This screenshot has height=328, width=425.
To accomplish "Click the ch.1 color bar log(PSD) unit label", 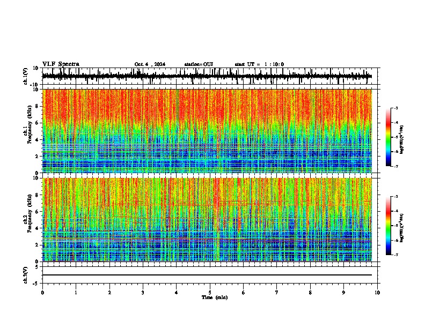I will (401, 139).
